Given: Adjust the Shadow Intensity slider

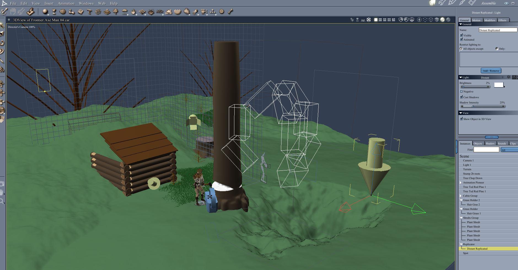Looking at the screenshot, I should (482, 106).
